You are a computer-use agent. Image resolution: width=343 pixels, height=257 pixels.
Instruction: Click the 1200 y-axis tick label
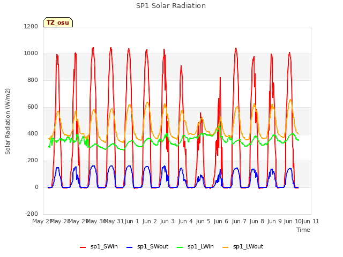(x=31, y=26)
